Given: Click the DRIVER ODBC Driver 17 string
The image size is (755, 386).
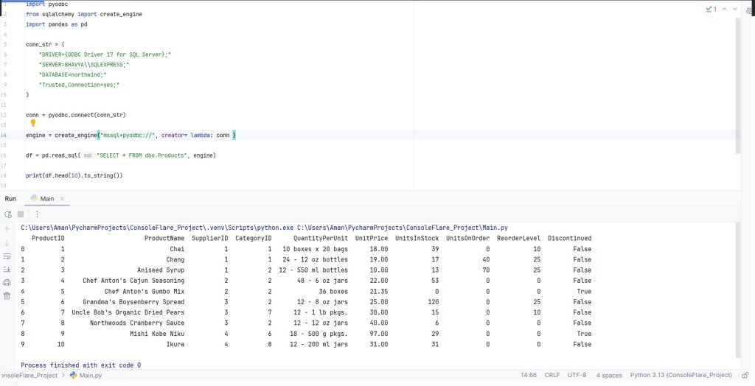Looking at the screenshot, I should tap(105, 55).
